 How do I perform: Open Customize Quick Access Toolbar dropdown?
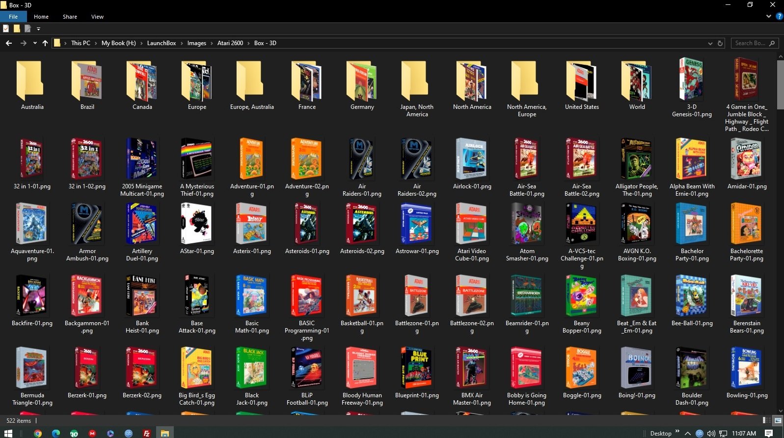[x=38, y=29]
